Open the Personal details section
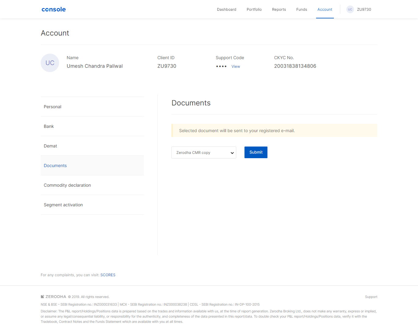 pyautogui.click(x=52, y=106)
